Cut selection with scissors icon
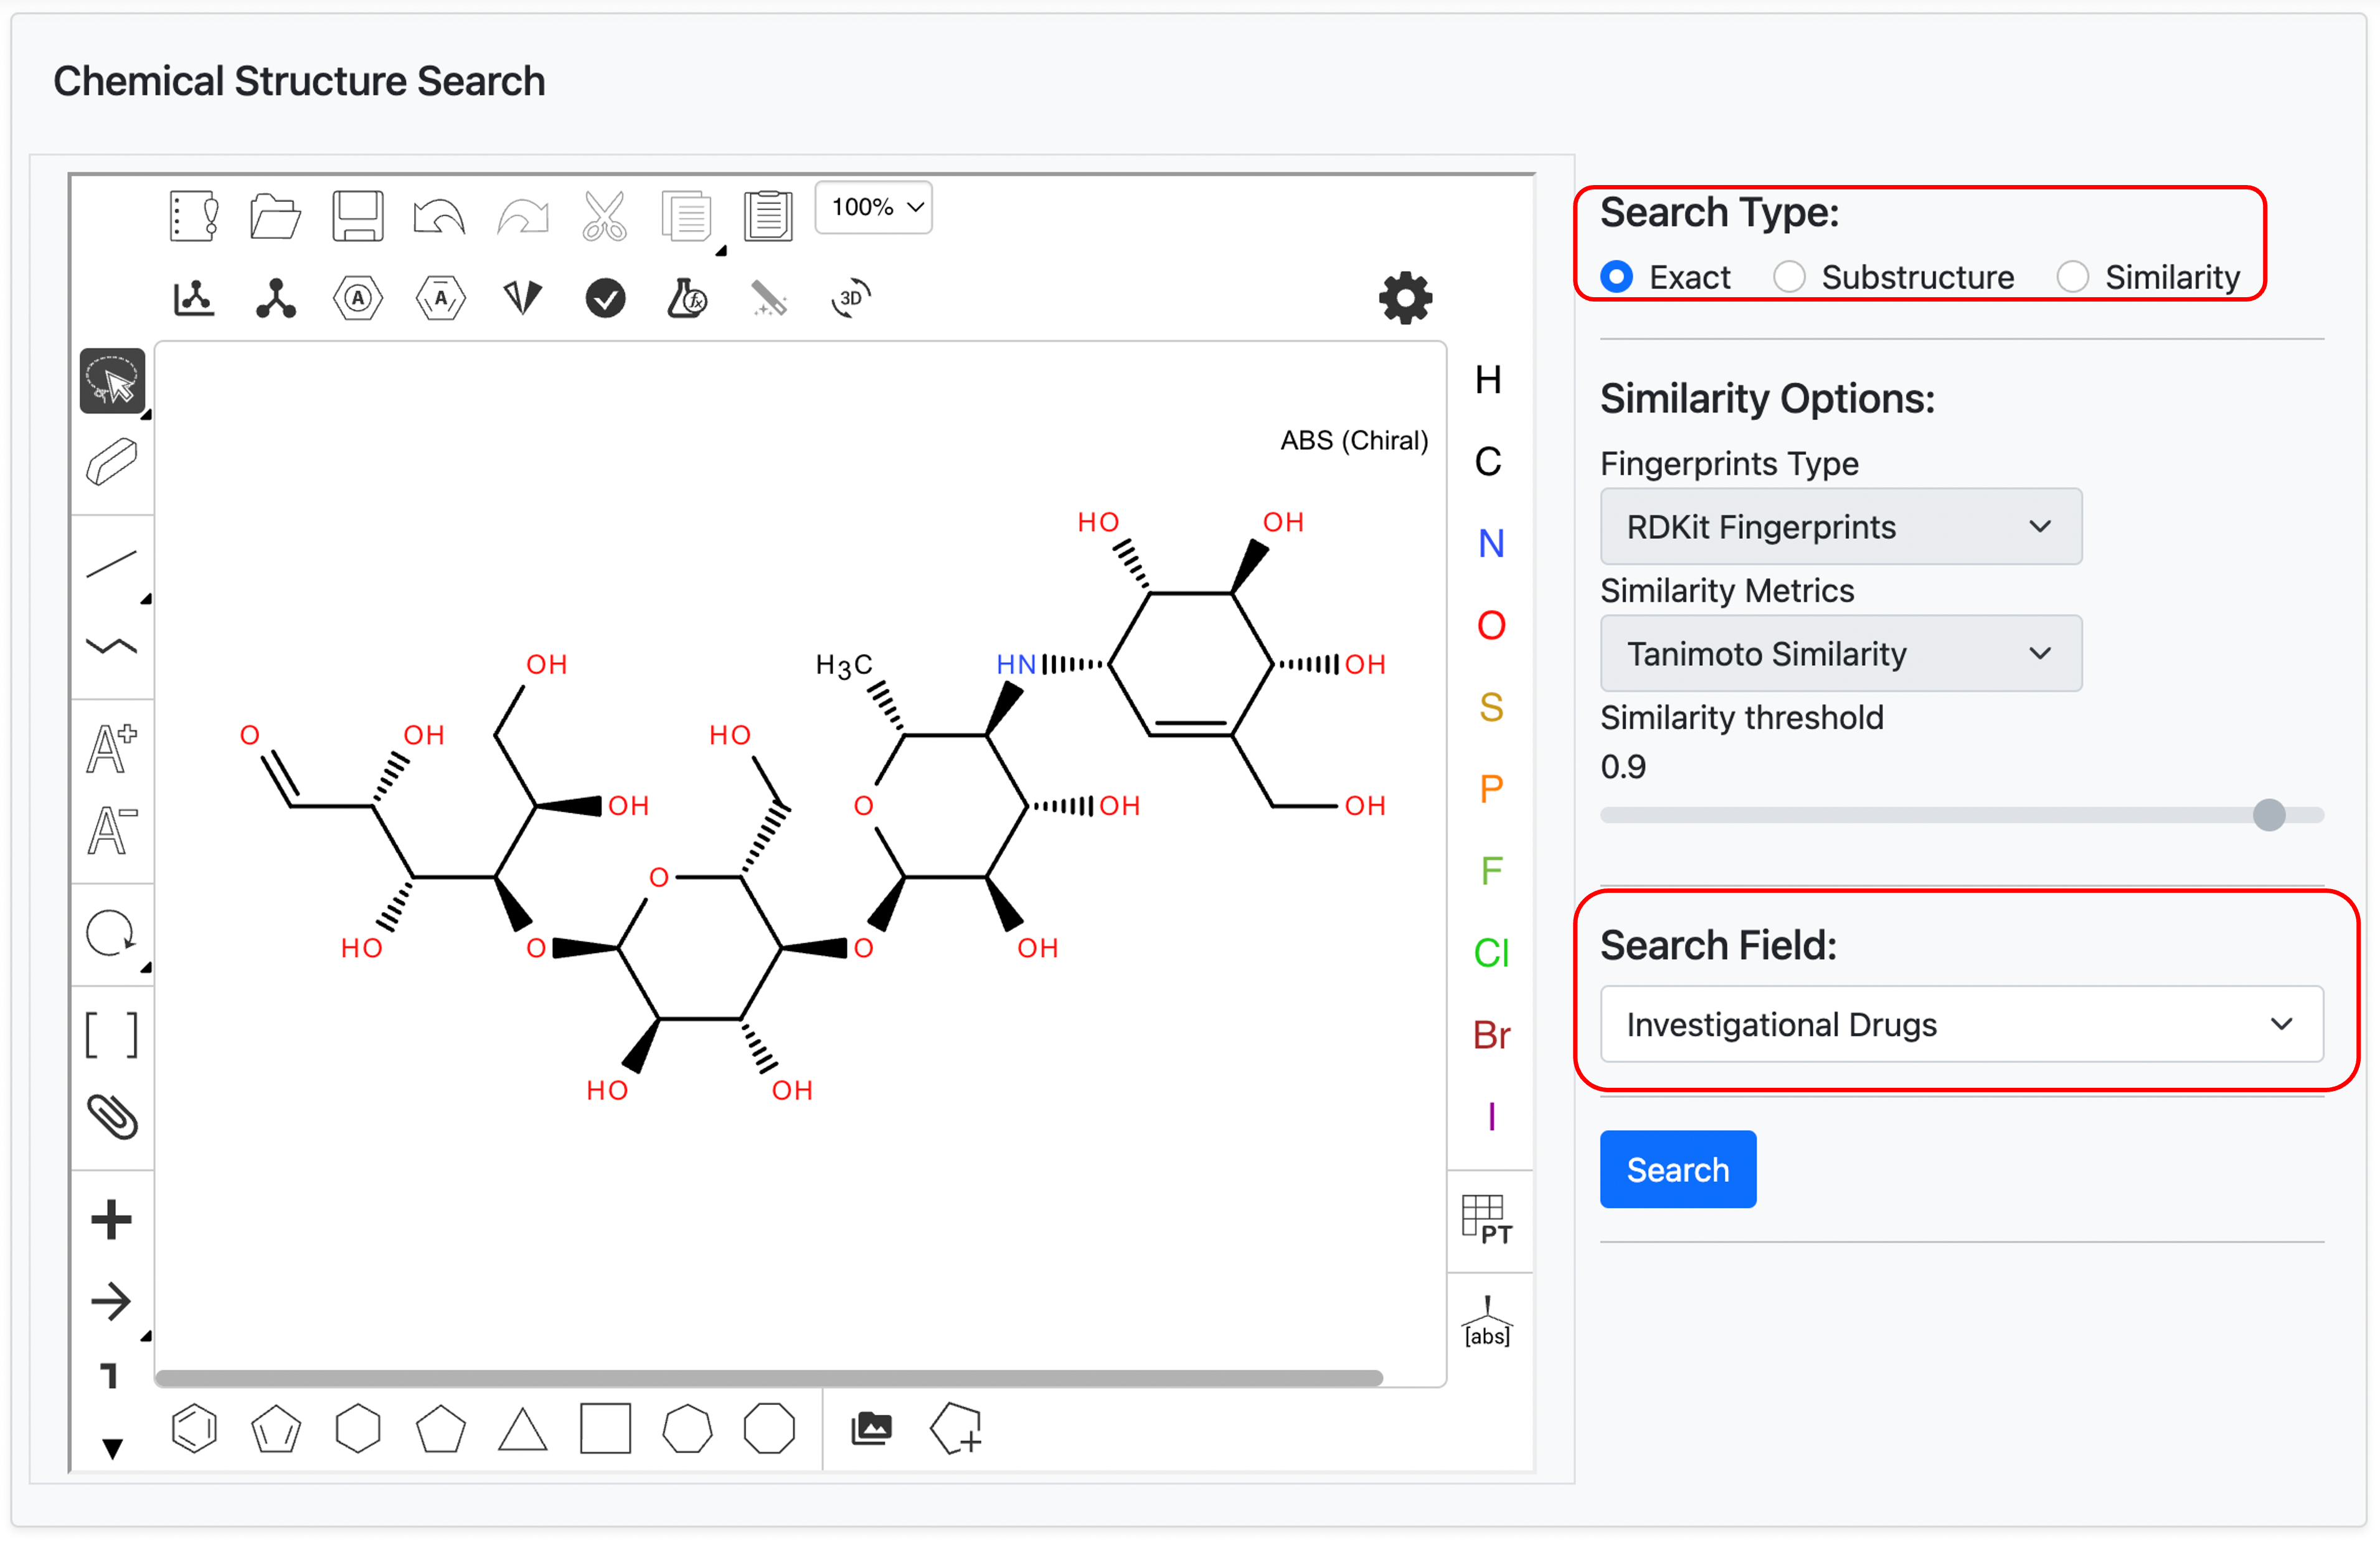Screen dimensions: 2380x1542 (605, 215)
